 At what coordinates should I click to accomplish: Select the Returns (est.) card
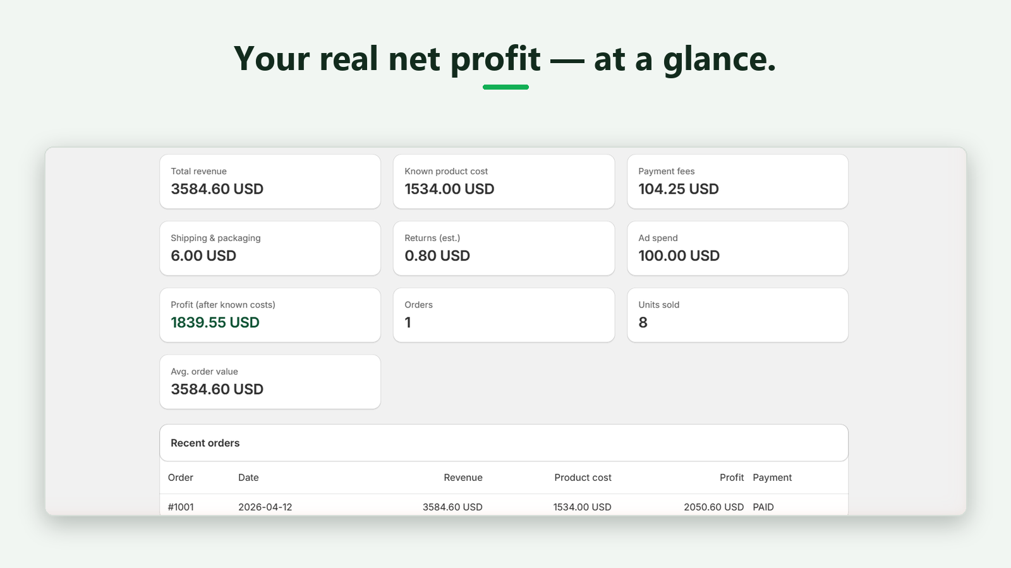504,248
